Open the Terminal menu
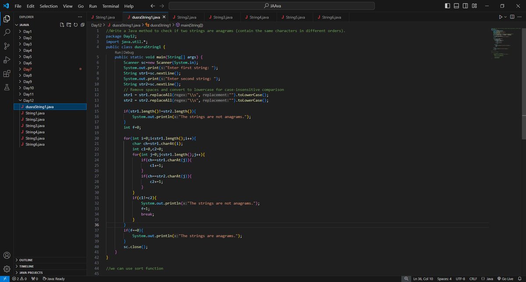 (x=110, y=6)
